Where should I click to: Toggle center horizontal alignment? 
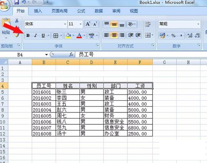click(114, 35)
